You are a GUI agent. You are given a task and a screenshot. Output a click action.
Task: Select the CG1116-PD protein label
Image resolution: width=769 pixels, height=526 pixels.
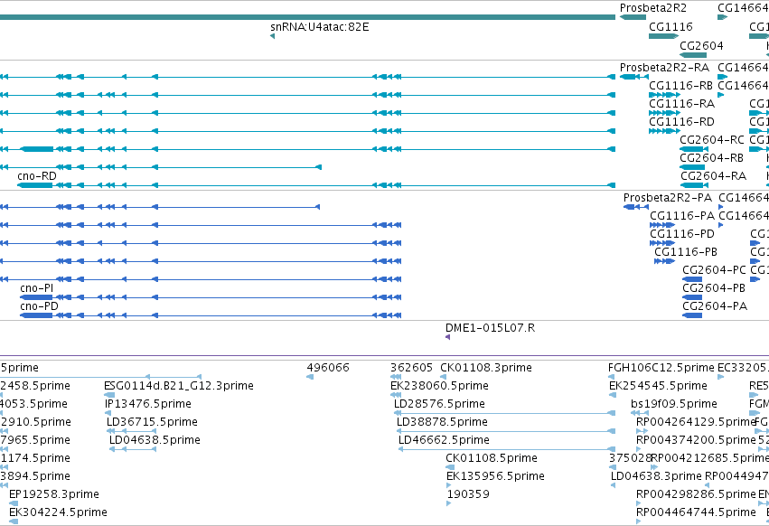681,234
